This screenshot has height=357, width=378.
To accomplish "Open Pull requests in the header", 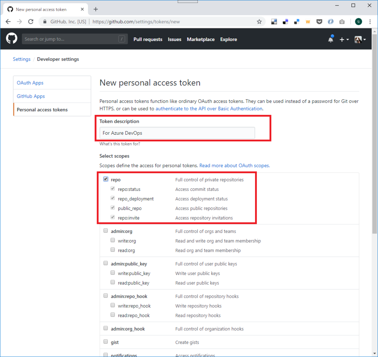I will pyautogui.click(x=148, y=39).
